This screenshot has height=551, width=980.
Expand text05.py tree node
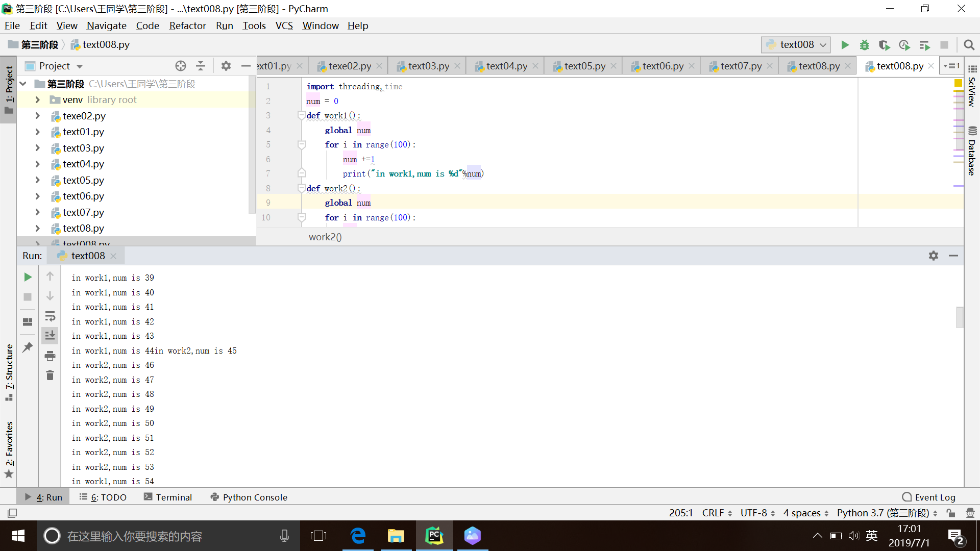[37, 180]
